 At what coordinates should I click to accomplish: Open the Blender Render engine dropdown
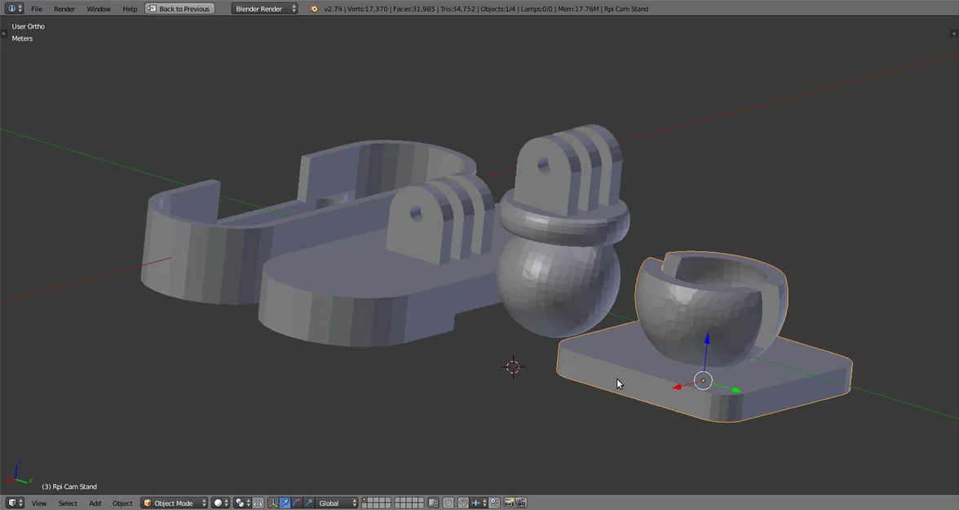click(264, 9)
